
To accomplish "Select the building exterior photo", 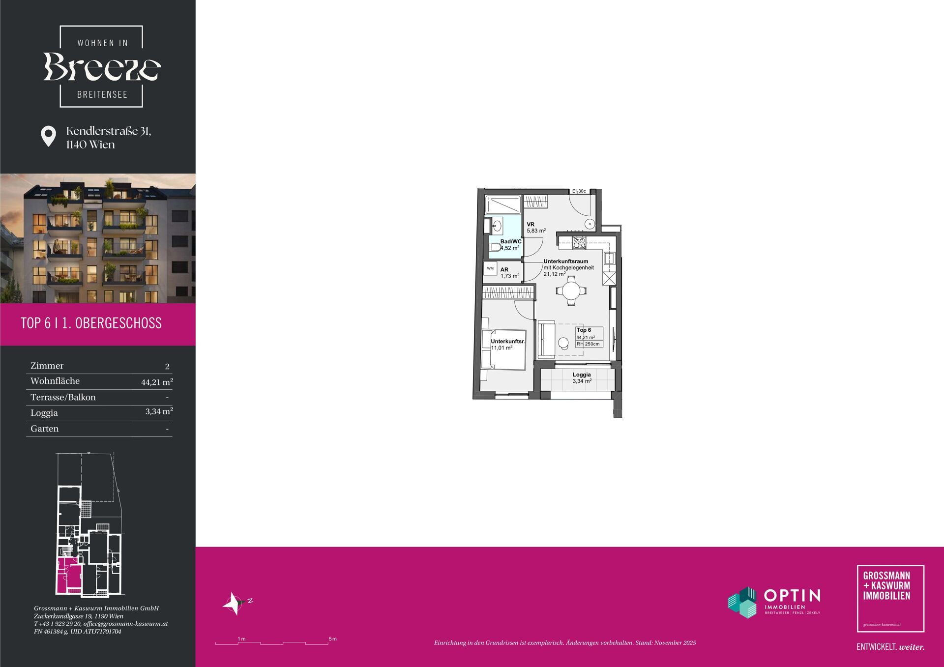I will (98, 238).
